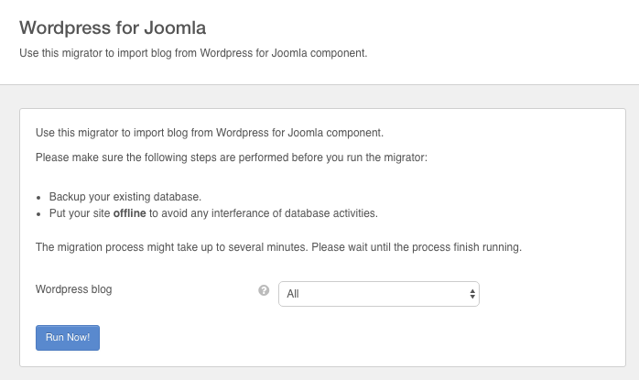Click the sentence about migration taking several minutes
639x380 pixels.
coord(278,247)
